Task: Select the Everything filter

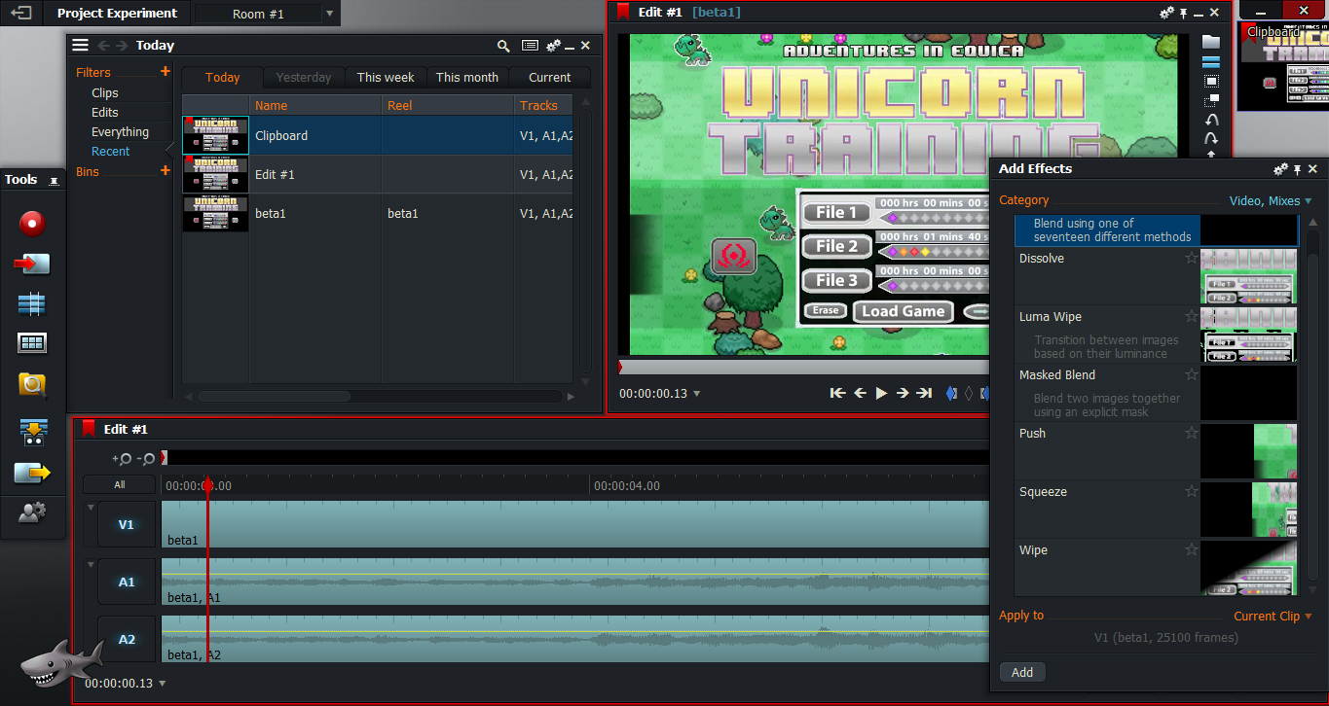Action: click(x=120, y=132)
